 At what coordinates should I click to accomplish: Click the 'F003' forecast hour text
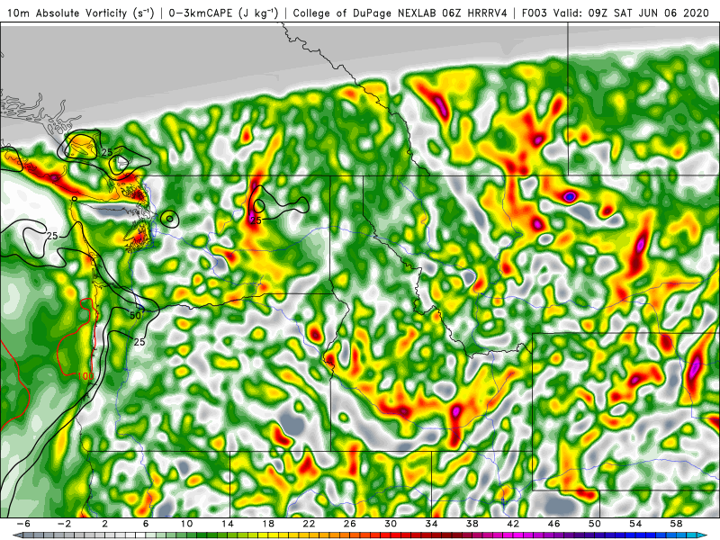point(535,13)
